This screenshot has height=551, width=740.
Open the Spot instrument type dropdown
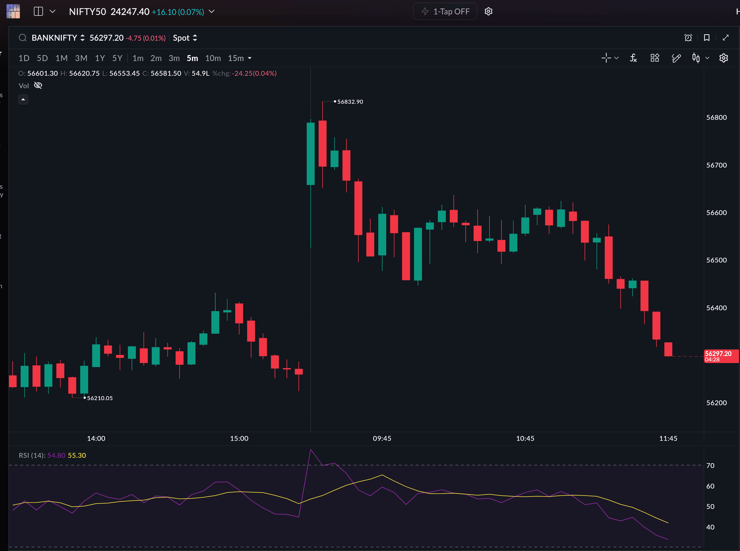pyautogui.click(x=185, y=38)
